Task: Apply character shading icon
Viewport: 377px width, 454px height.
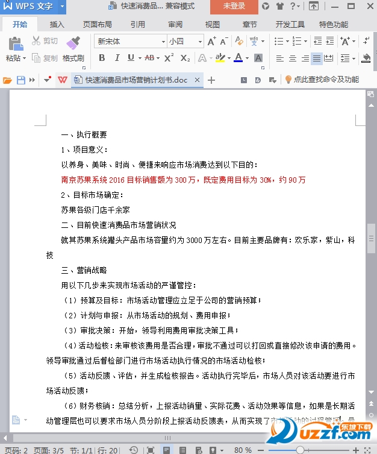Action: point(258,58)
